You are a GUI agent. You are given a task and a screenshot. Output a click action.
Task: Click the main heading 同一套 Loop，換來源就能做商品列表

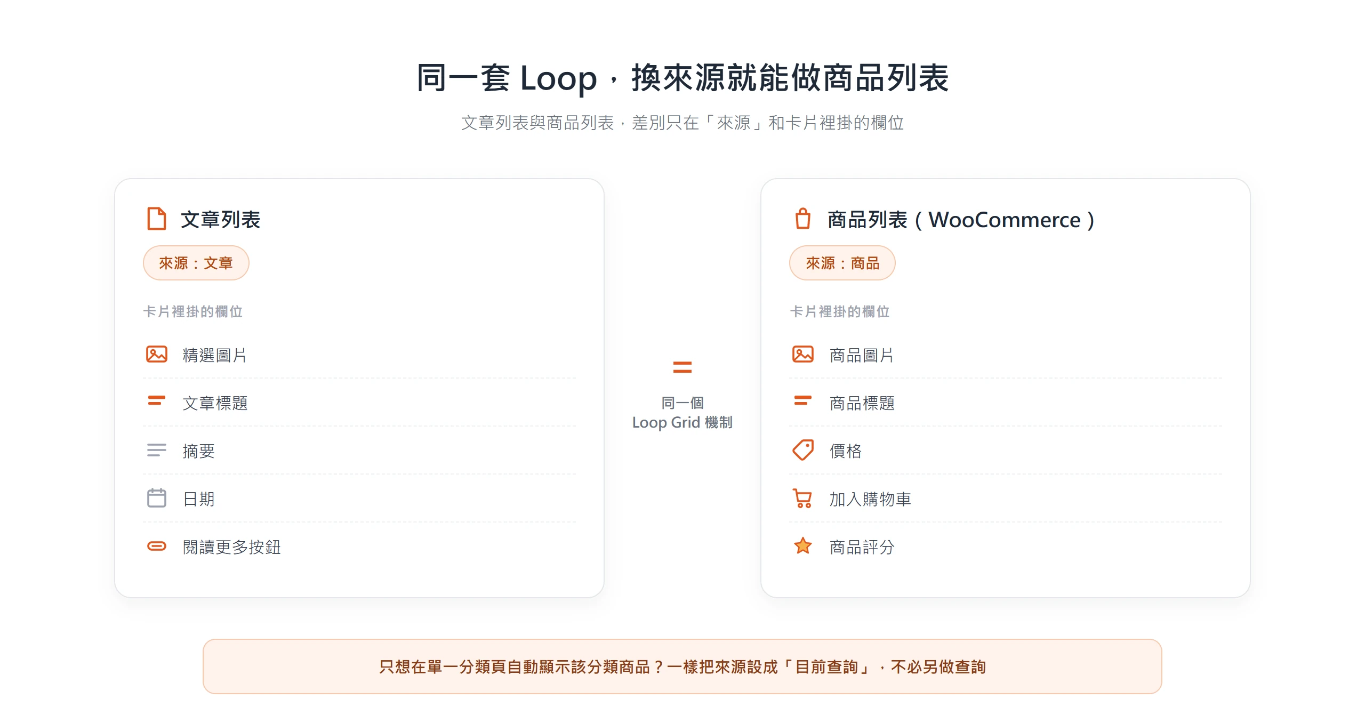click(x=682, y=78)
